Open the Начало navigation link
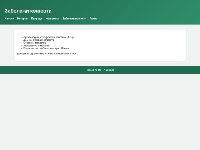Screen dimensions: 200x150 (9, 19)
